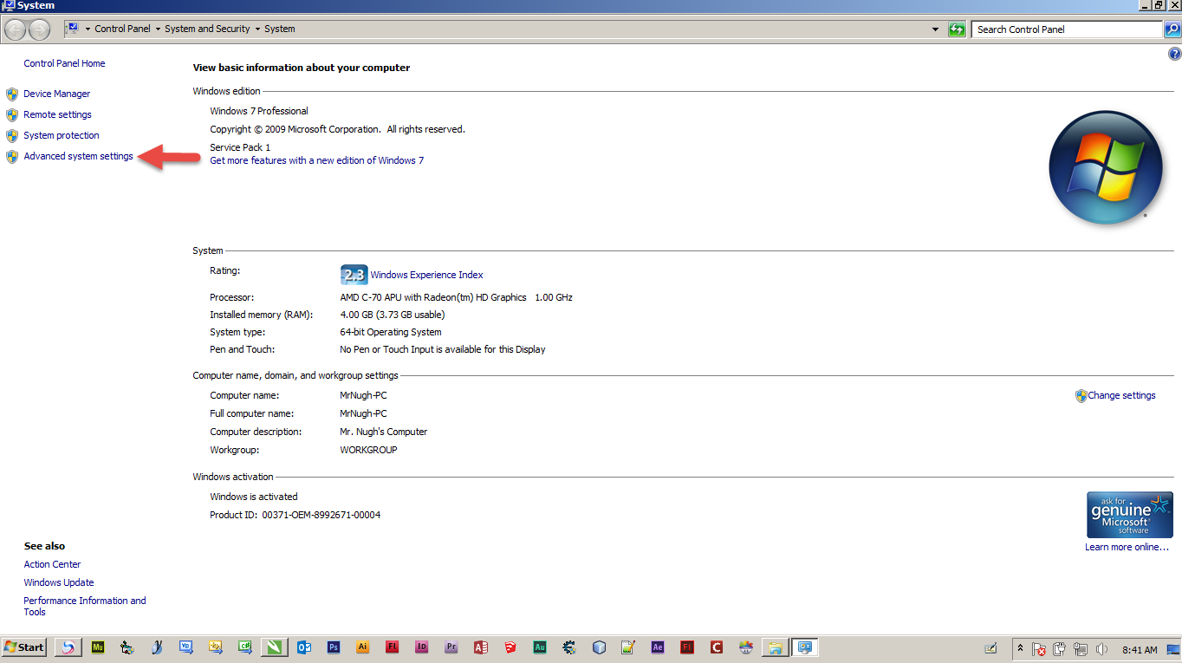Expand dropdown arrow after System and Security
This screenshot has height=663, width=1182.
pos(258,29)
